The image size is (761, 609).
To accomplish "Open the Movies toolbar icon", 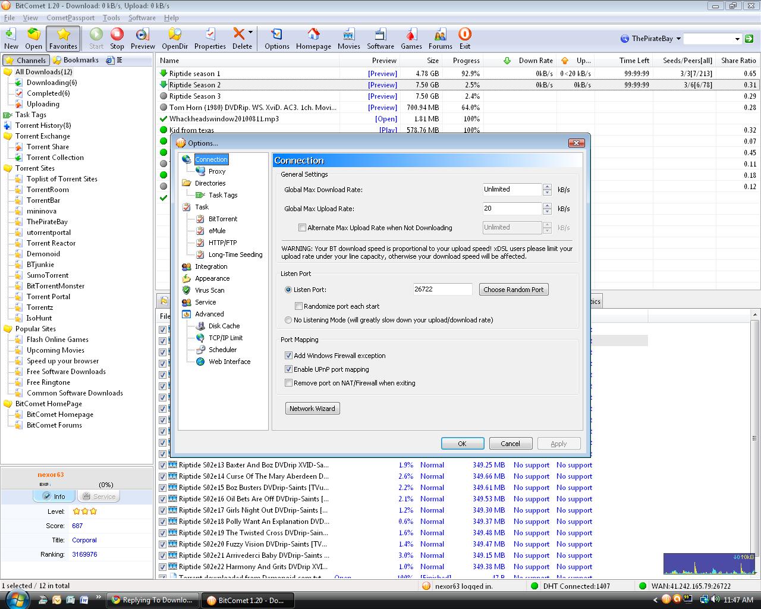I will [x=349, y=37].
